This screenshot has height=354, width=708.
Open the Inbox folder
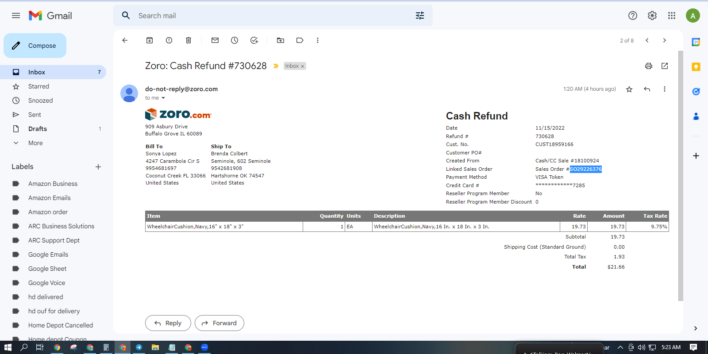click(x=53, y=72)
